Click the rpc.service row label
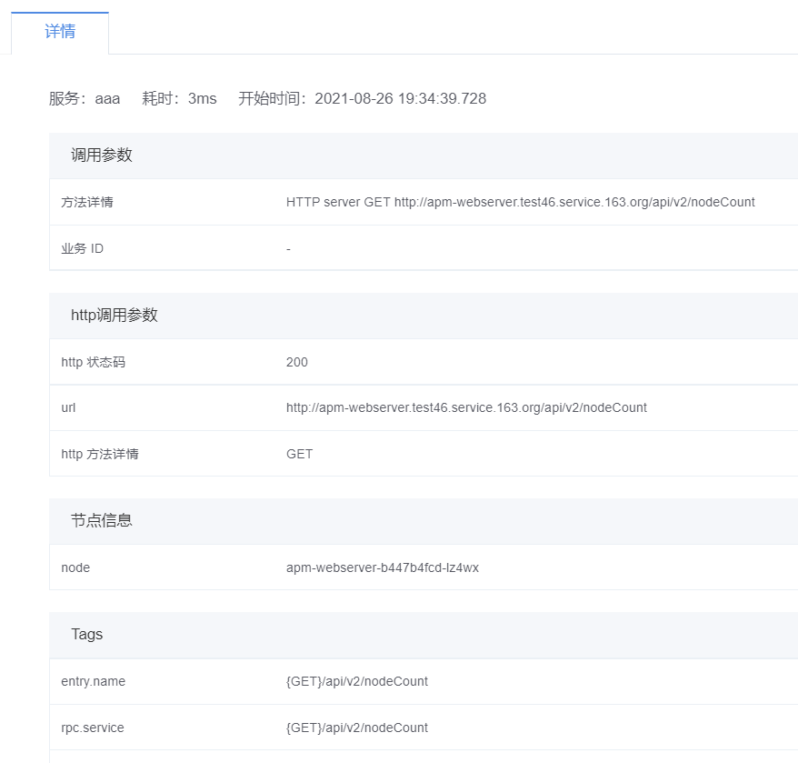798x763 pixels. [x=93, y=728]
